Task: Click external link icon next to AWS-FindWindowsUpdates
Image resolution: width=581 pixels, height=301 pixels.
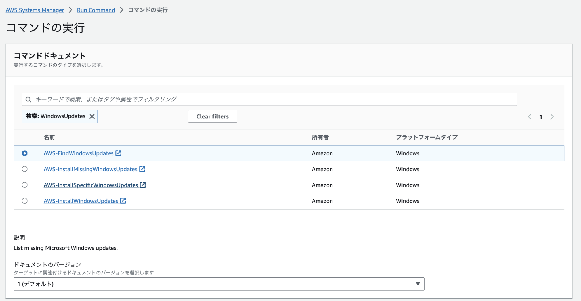Action: 118,153
